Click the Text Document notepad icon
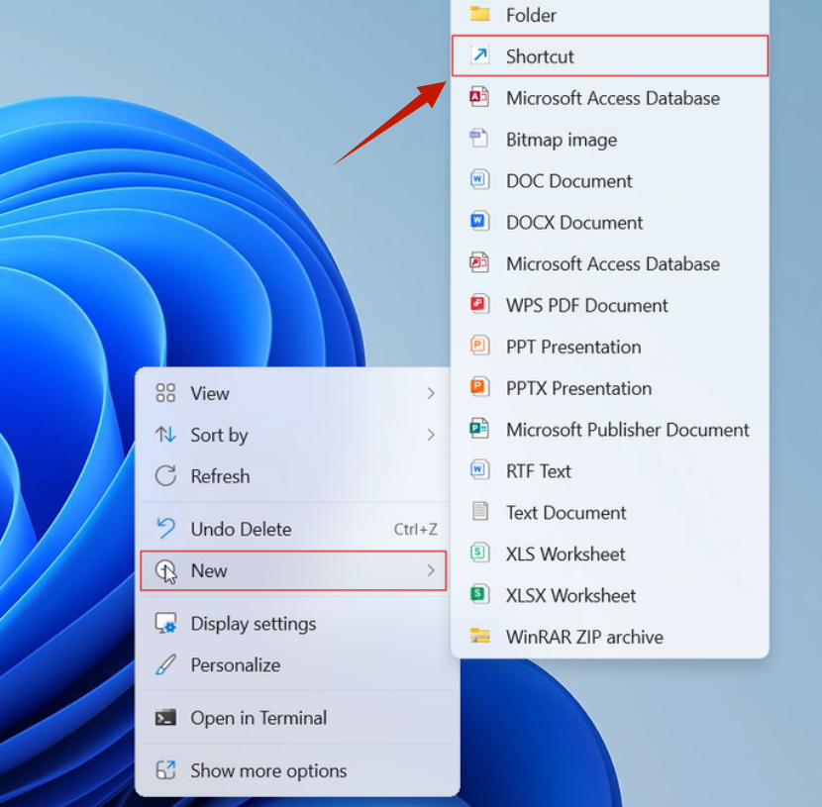 (479, 511)
